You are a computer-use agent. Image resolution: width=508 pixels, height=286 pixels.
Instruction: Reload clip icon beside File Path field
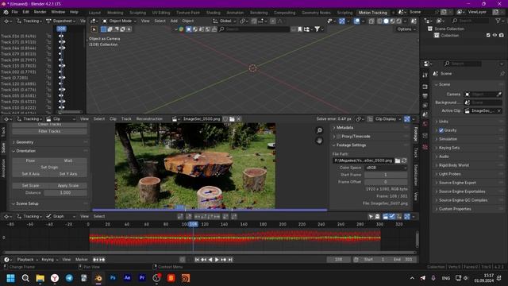click(404, 160)
